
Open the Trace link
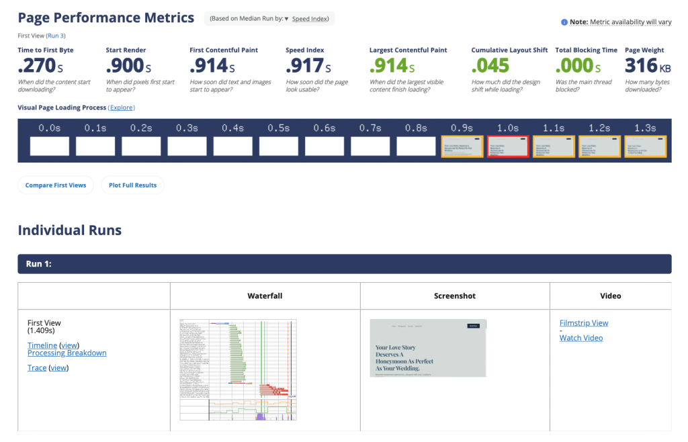click(x=37, y=368)
